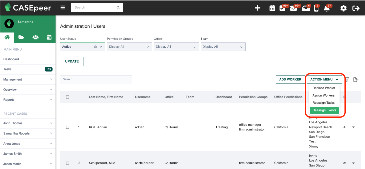Select the people contacts tab icon
Viewport: 365px width, 169px height.
click(x=36, y=37)
